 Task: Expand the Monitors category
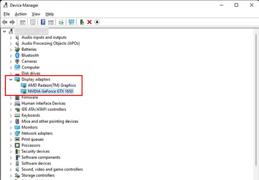tap(11, 128)
